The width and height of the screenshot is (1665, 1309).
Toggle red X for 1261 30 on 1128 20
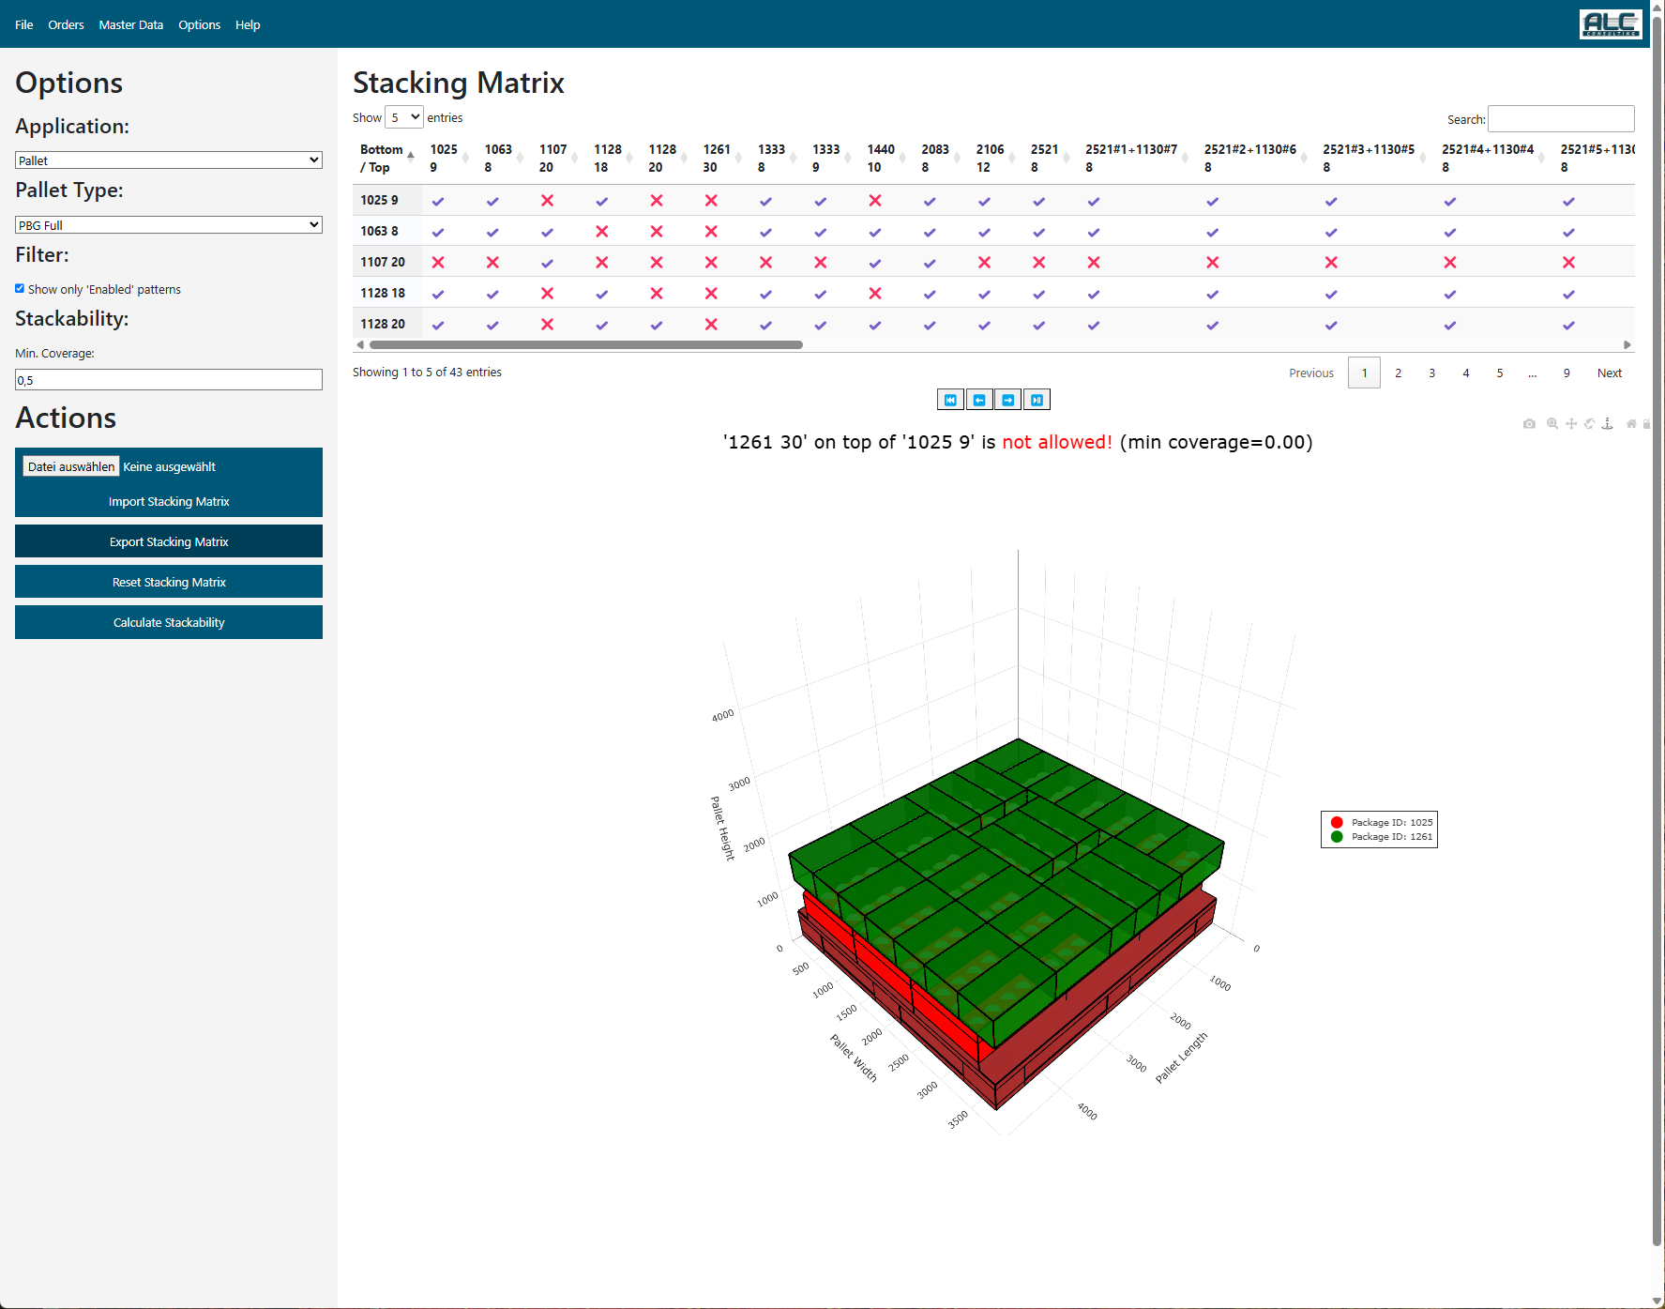711,325
